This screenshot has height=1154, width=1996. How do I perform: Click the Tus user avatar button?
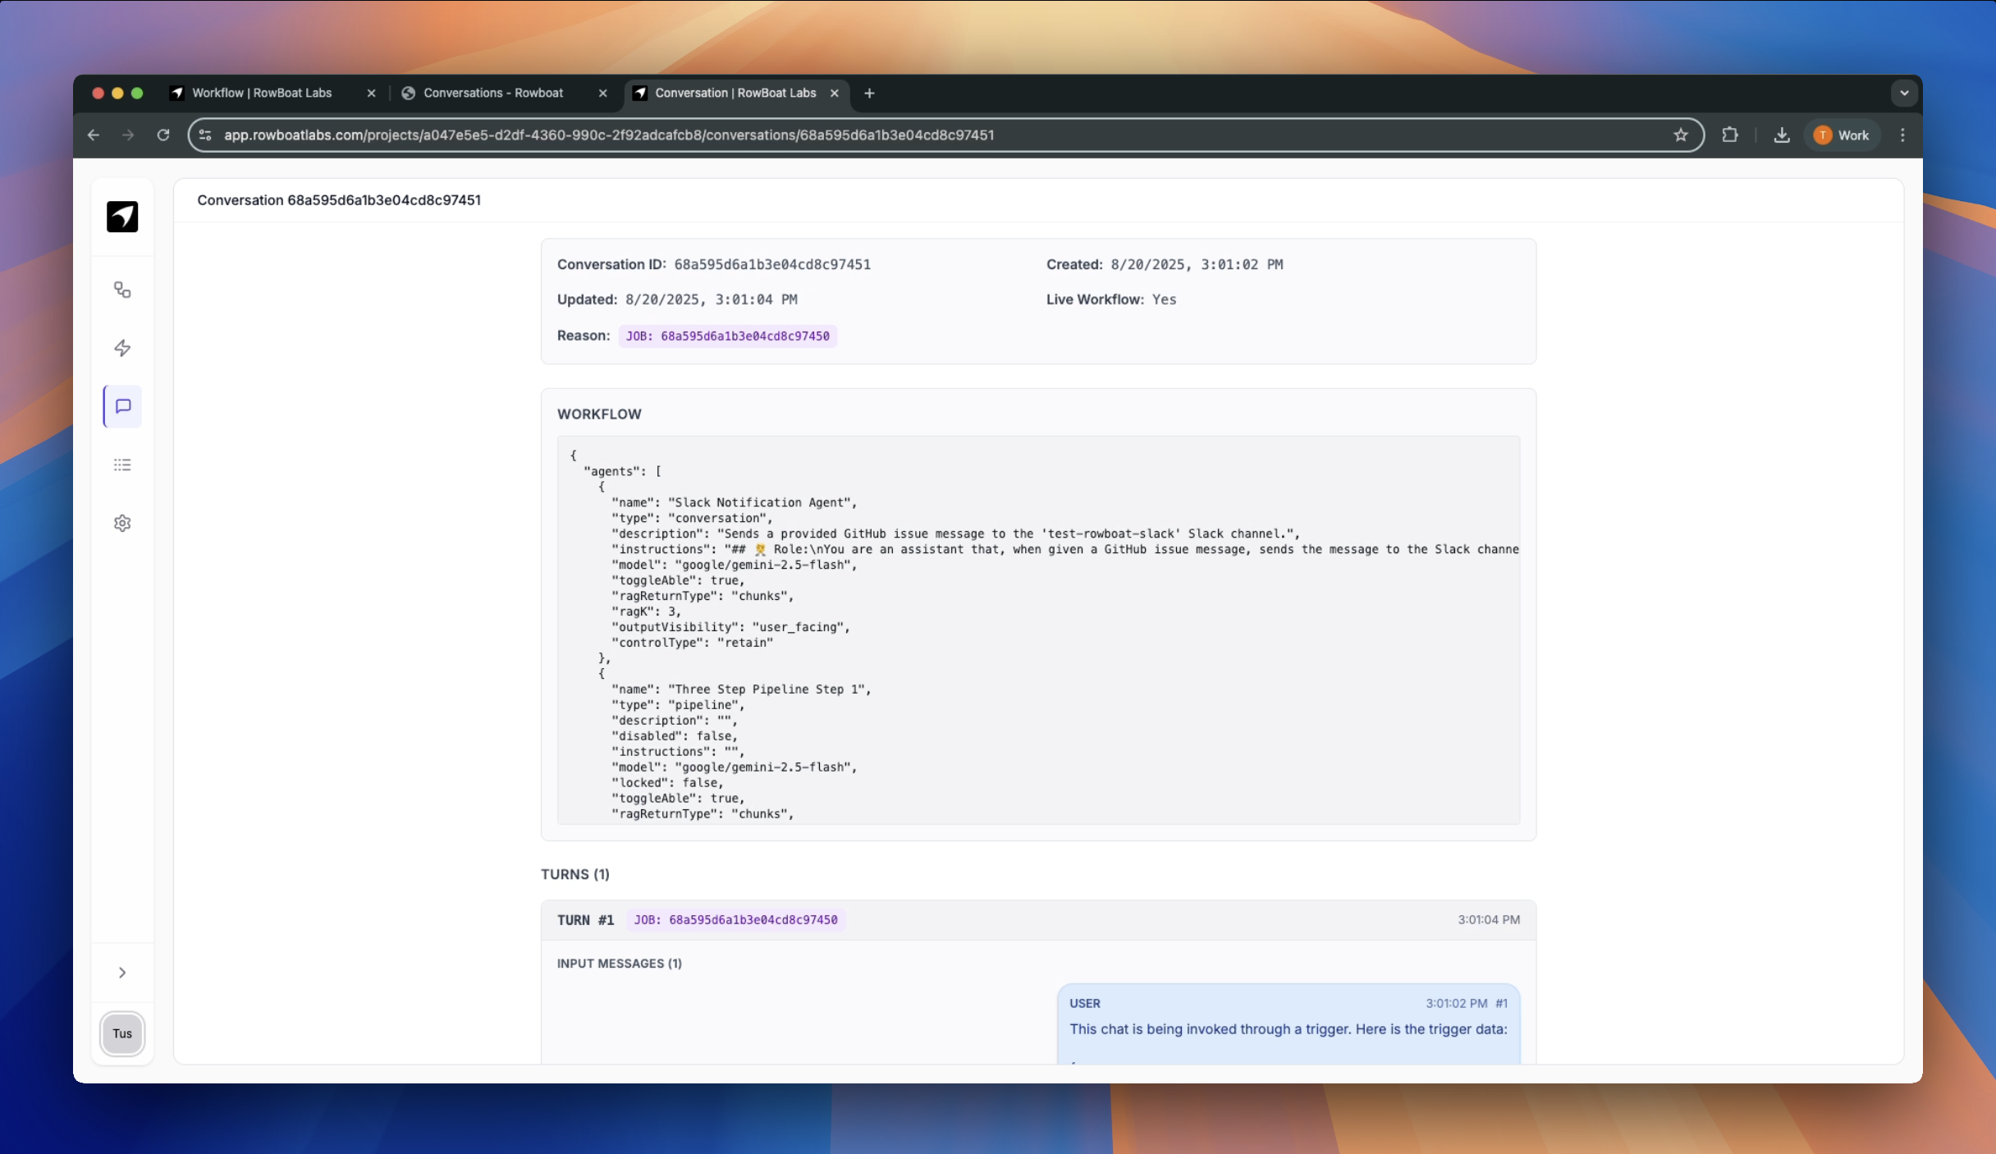pyautogui.click(x=122, y=1033)
